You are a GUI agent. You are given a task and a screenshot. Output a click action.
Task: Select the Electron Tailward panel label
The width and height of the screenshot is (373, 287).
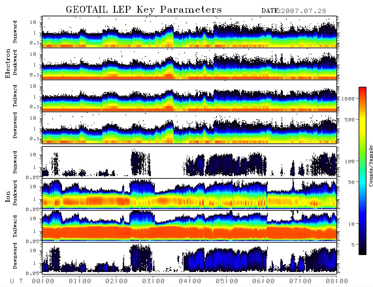click(x=15, y=96)
